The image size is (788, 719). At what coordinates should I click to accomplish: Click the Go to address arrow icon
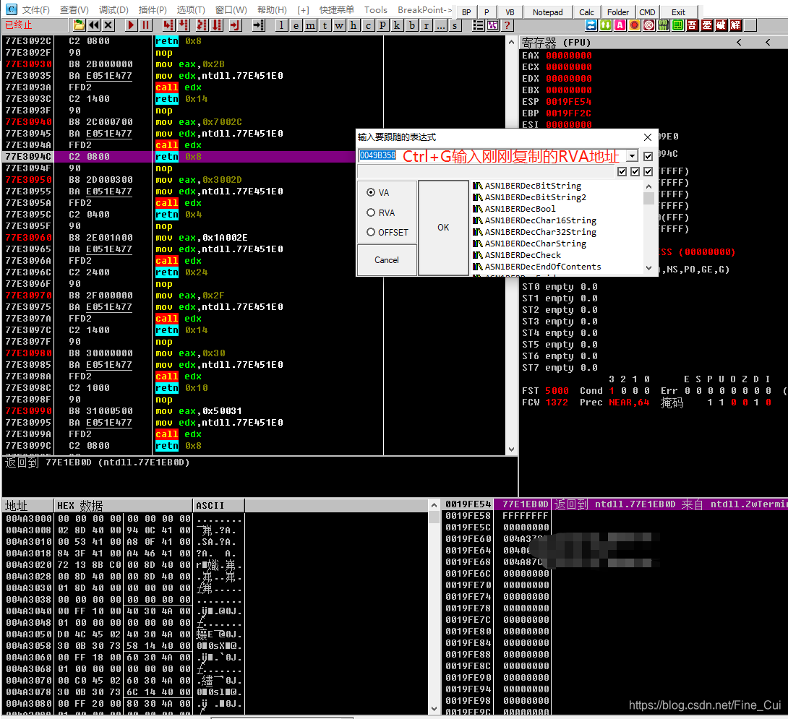coord(258,25)
